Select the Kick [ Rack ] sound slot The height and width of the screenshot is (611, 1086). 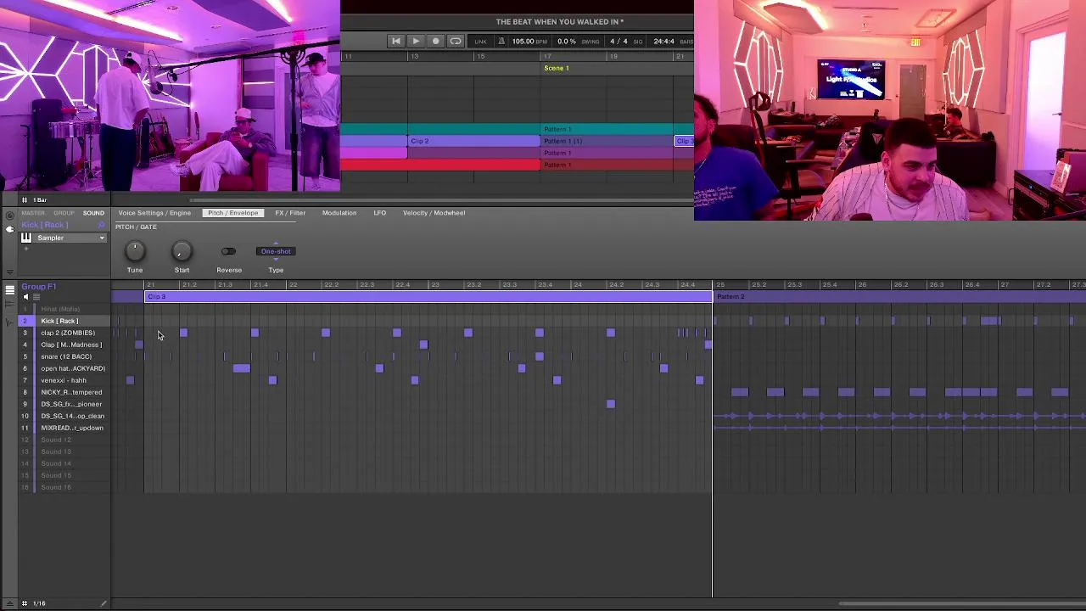click(x=64, y=321)
